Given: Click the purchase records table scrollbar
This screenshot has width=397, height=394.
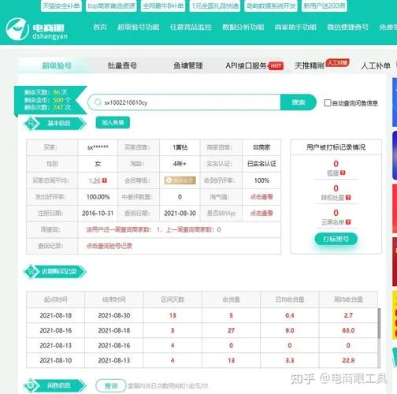Looking at the screenshot, I should [379, 324].
